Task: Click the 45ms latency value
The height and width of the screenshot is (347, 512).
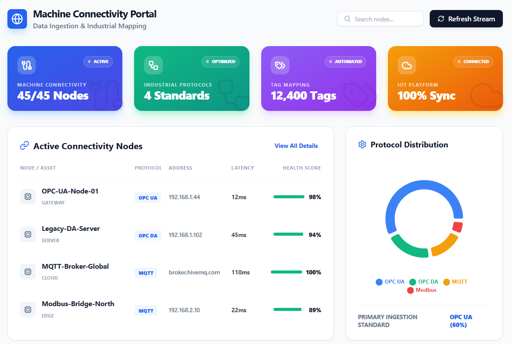Action: tap(239, 235)
